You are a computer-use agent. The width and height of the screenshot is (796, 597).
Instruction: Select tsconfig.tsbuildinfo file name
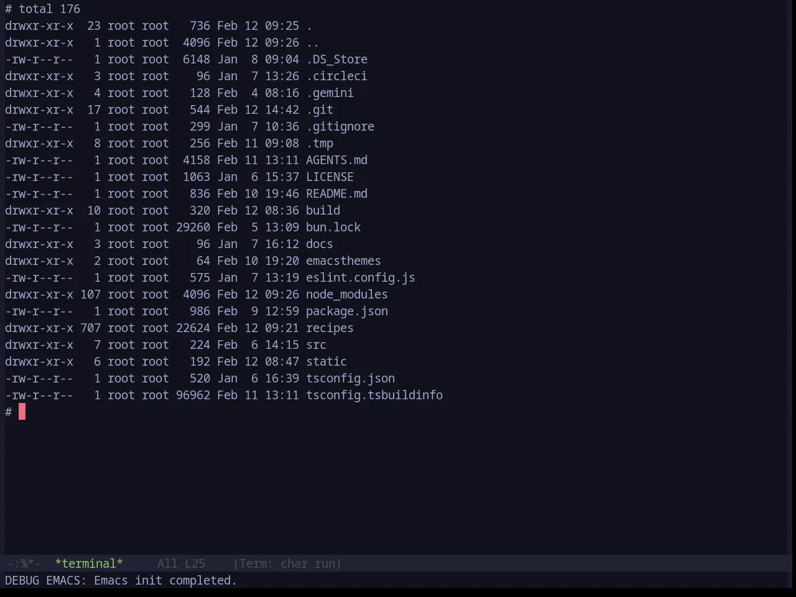pos(374,395)
